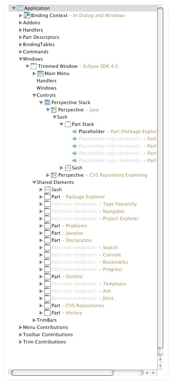Collapse the Application root node

coord(14,9)
